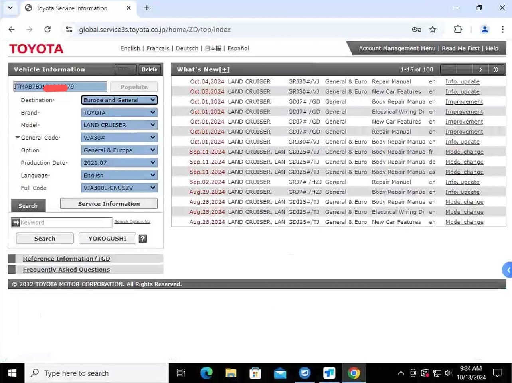Open the Frequently Asked Questions link
The image size is (512, 383).
pos(66,269)
